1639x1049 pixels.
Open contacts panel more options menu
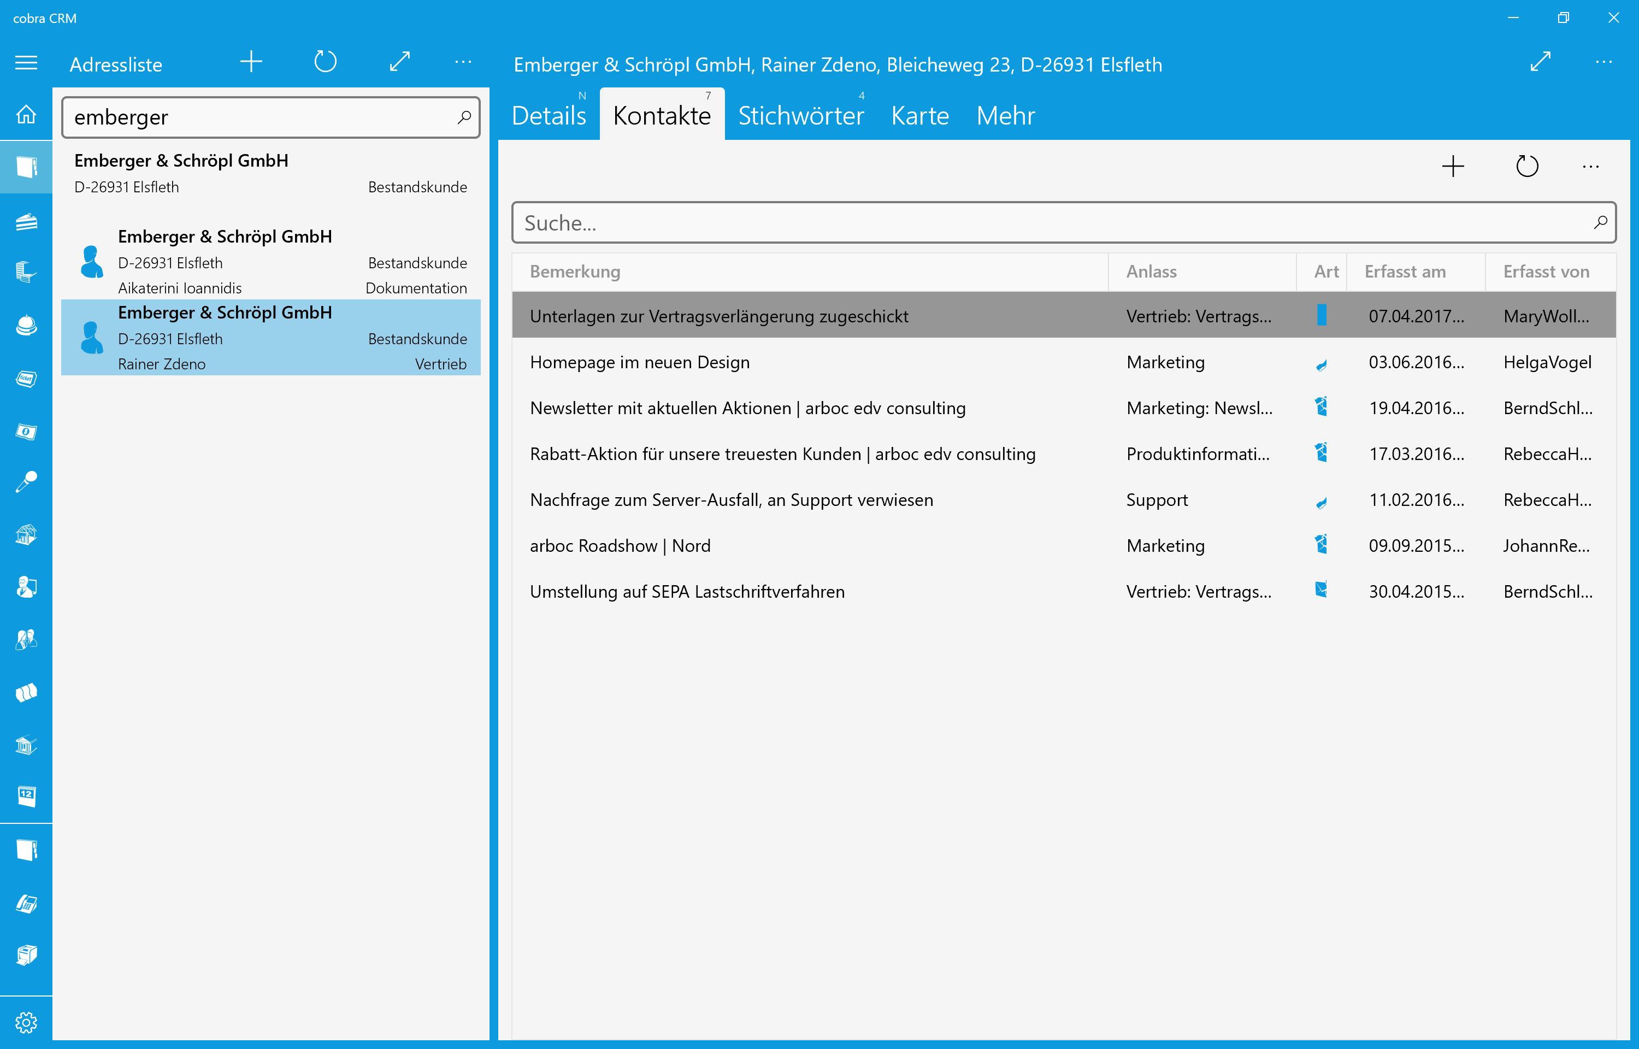(x=1591, y=167)
